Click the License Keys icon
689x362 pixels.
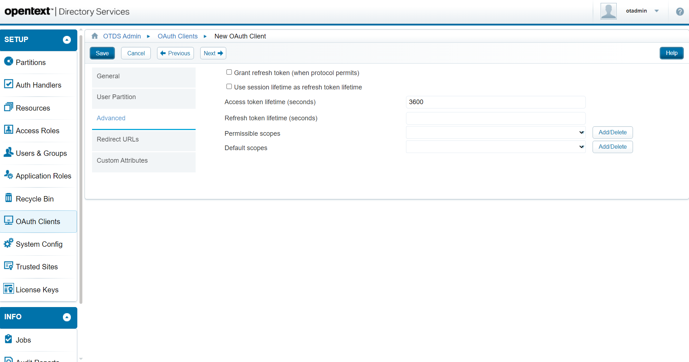tap(9, 289)
